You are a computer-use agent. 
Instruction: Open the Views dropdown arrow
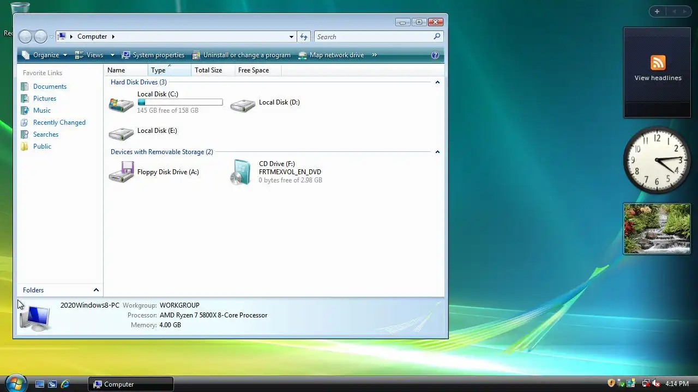(x=112, y=55)
